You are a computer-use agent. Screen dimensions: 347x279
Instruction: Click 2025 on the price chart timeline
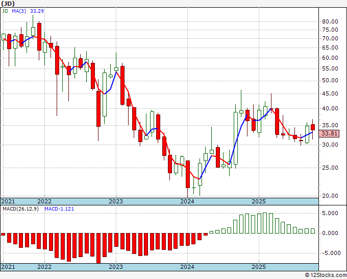tap(259, 201)
